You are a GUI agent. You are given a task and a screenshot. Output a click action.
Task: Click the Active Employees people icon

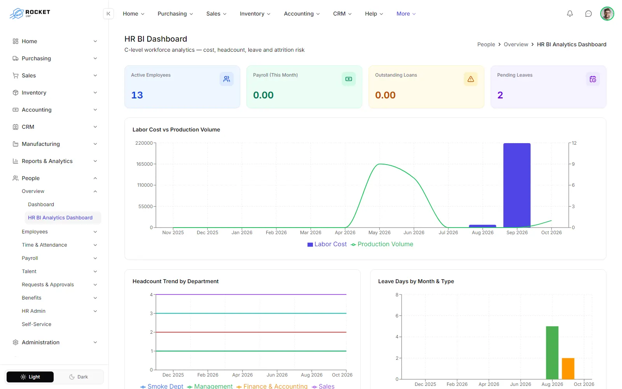227,79
